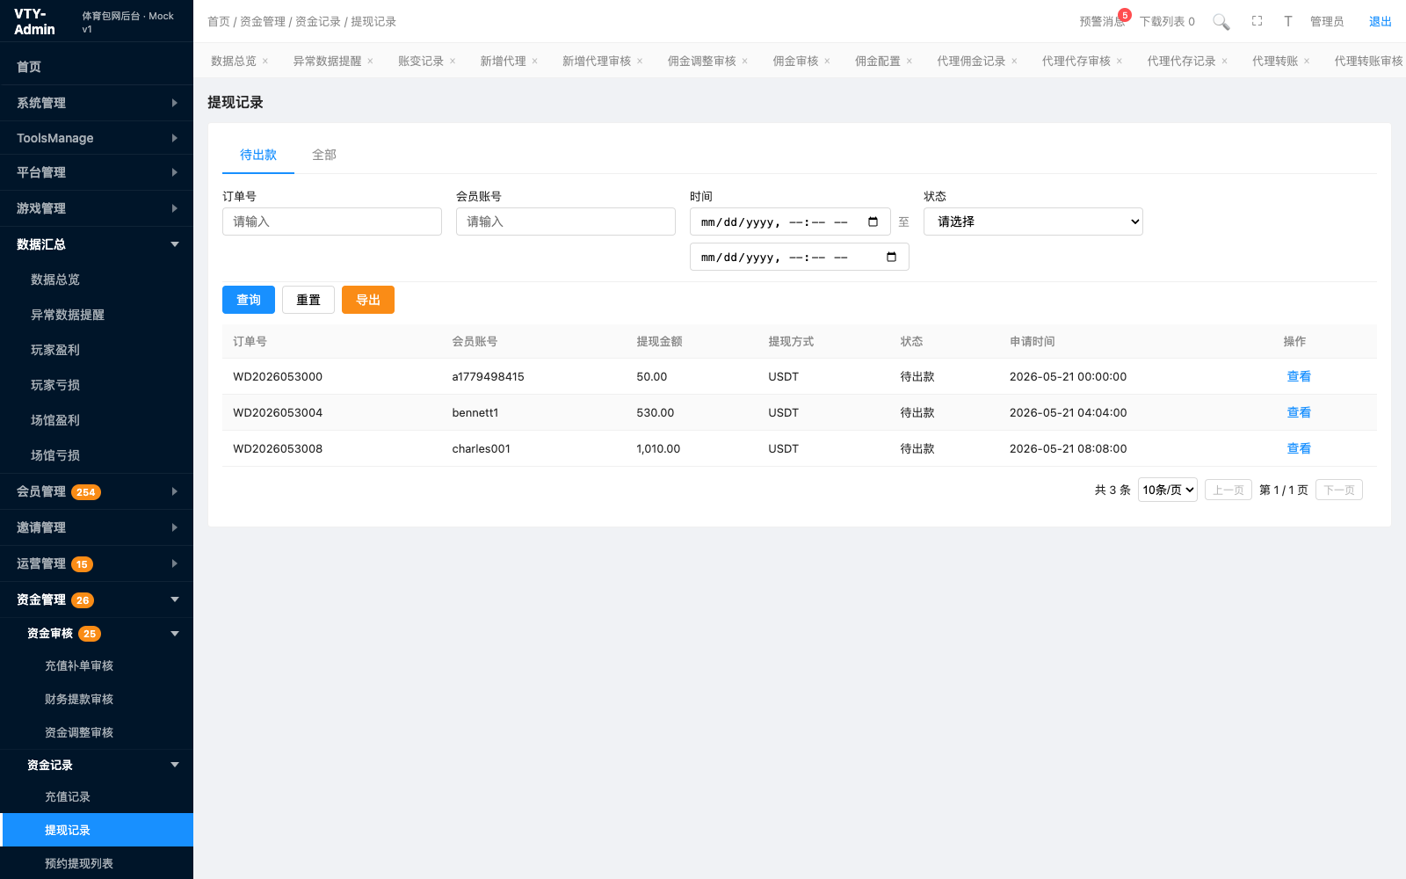Close the 异常数据提醒 tab
The height and width of the screenshot is (879, 1406).
pos(370,61)
